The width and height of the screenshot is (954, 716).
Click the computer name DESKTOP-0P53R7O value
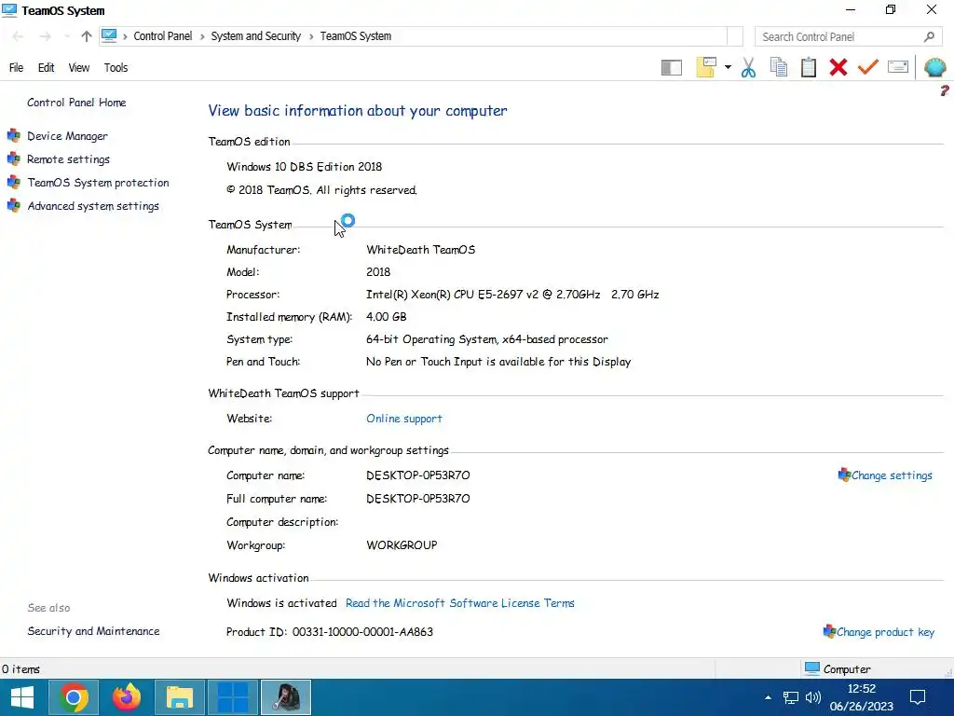coord(418,475)
